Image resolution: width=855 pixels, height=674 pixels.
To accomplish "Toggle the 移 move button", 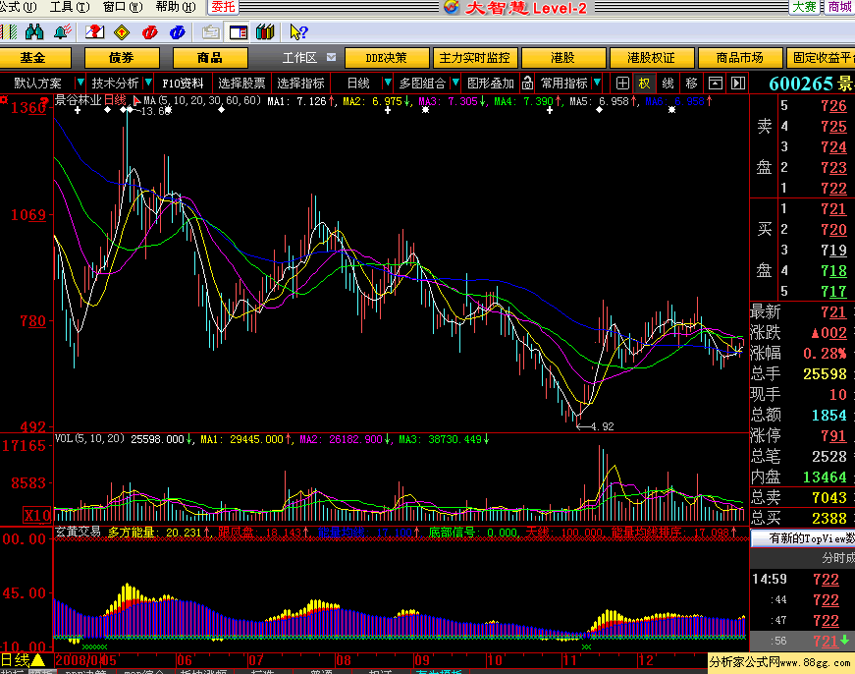I will [691, 83].
